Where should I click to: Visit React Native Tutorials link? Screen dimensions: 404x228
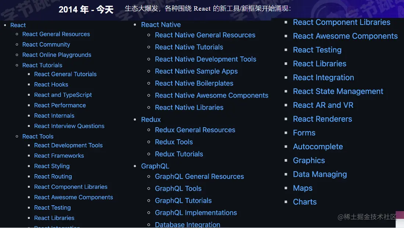tap(189, 47)
